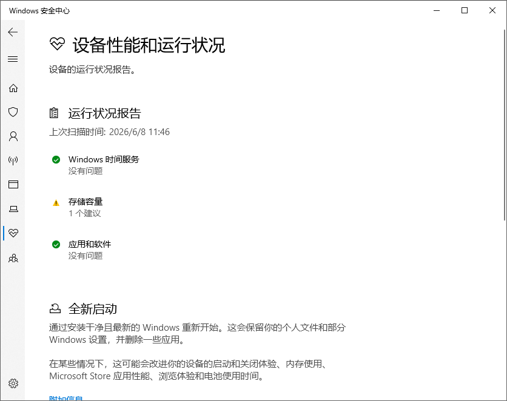Click the clipboard icon beside 运行状况报告

tap(54, 113)
